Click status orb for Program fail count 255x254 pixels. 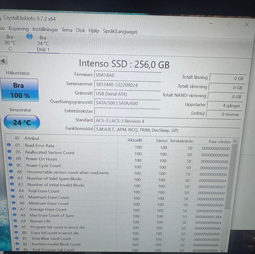click(x=16, y=226)
